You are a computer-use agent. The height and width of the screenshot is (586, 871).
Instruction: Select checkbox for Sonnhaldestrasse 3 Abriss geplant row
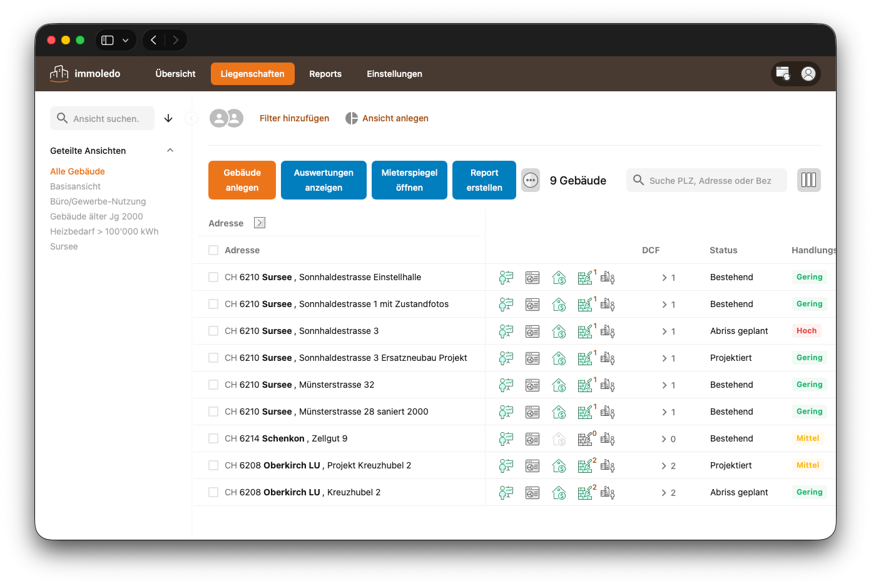(x=213, y=331)
